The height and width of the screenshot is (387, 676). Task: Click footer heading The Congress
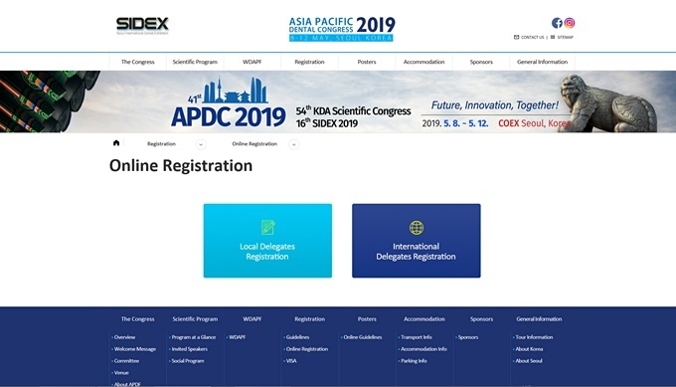pos(137,319)
